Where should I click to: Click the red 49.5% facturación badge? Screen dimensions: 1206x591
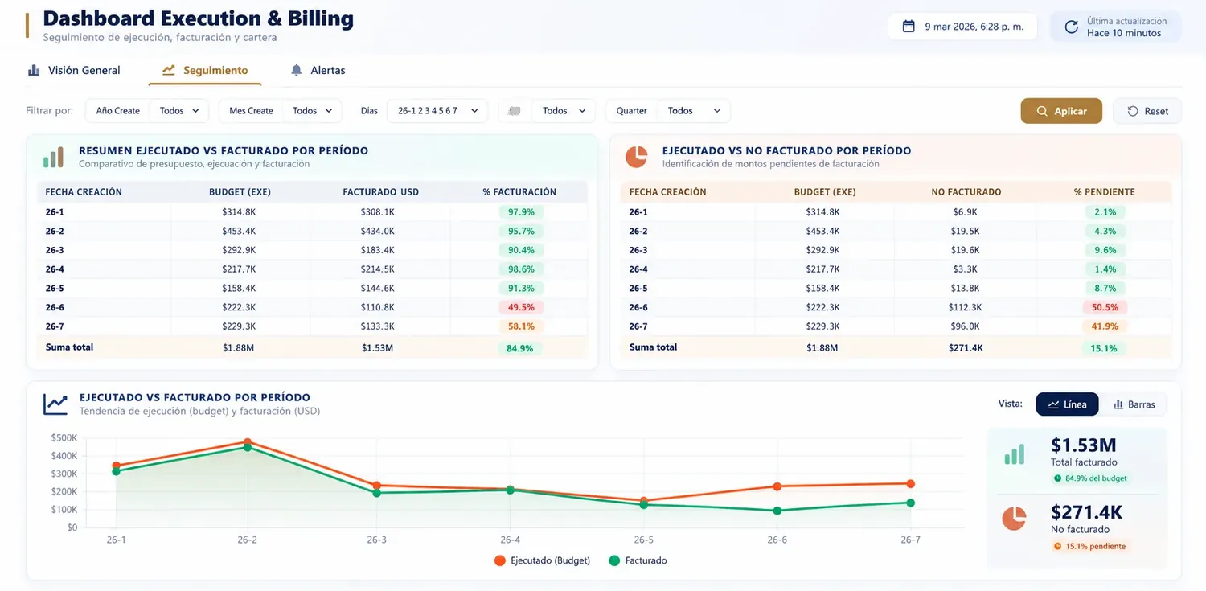point(521,307)
